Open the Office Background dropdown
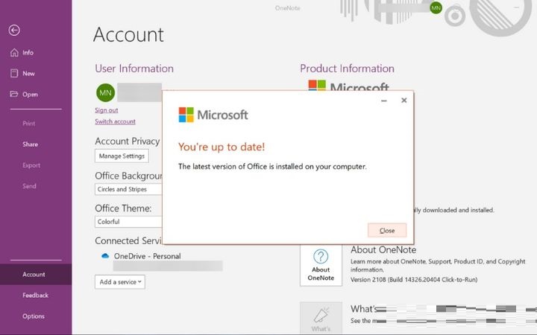The width and height of the screenshot is (537, 335). (128, 189)
